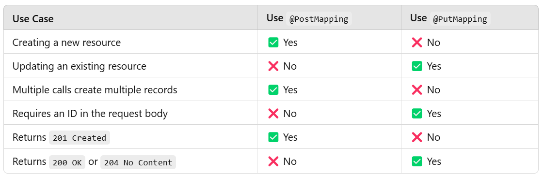
Task: Click red X under PostMapping in 200 OK row
Action: [x=273, y=161]
